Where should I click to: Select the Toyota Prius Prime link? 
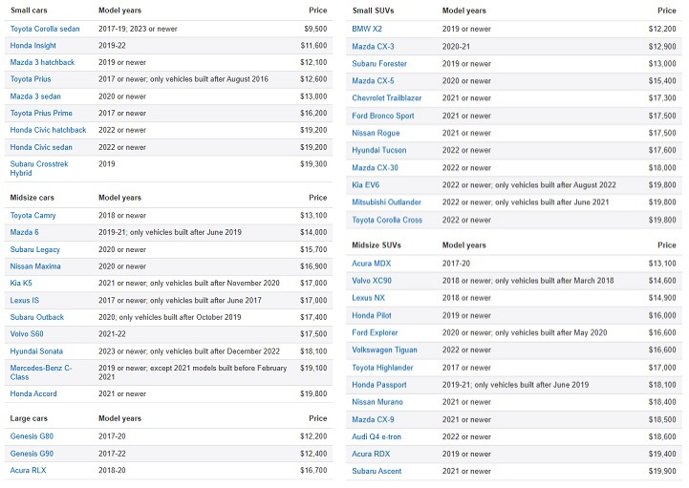coord(41,114)
